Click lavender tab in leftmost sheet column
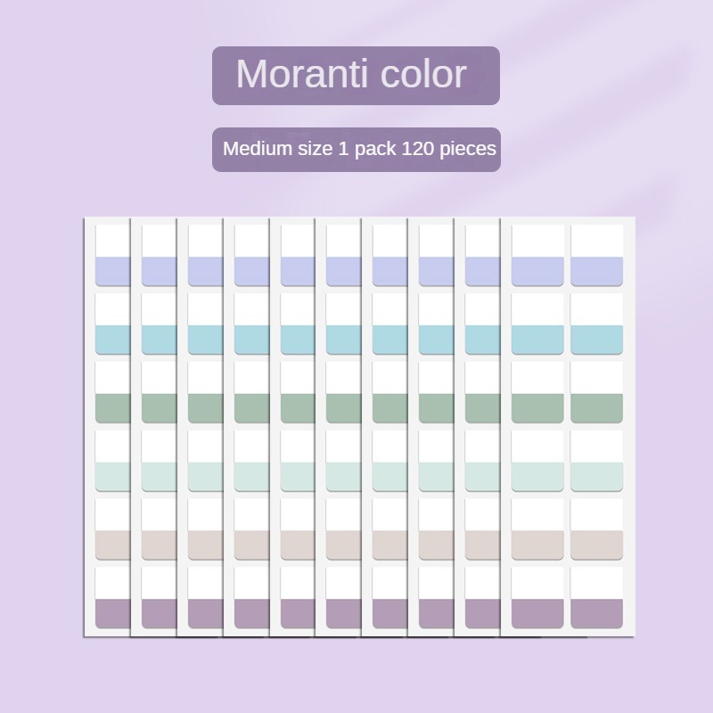713x713 pixels. point(112,271)
